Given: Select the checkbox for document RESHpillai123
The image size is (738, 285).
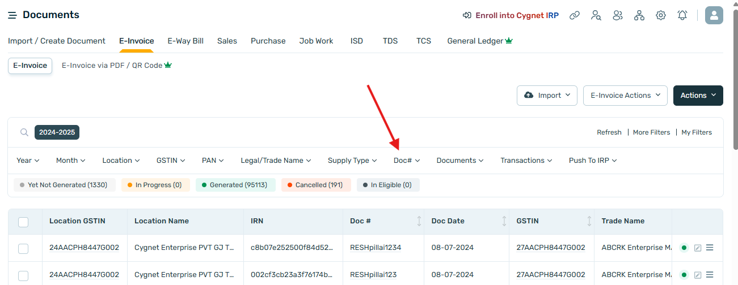Looking at the screenshot, I should pos(23,275).
